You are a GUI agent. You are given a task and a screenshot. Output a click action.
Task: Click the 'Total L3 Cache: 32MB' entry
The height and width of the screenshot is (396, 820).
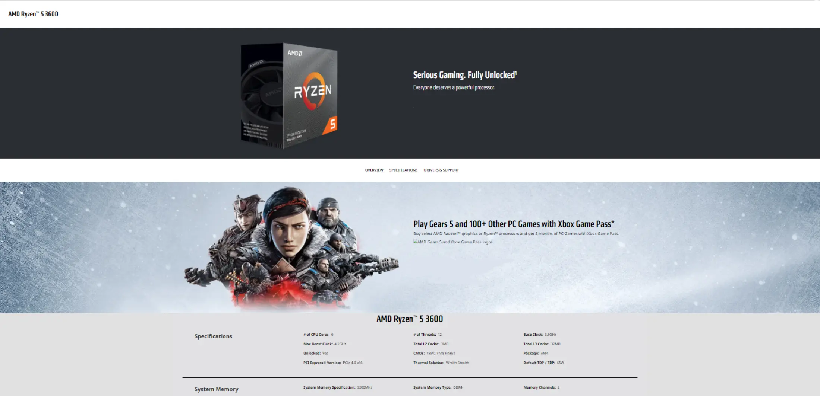click(542, 344)
